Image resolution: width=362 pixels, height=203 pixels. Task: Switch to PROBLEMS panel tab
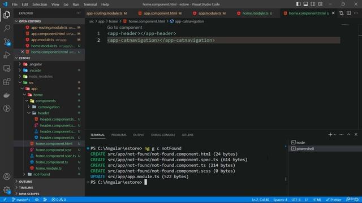[119, 135]
